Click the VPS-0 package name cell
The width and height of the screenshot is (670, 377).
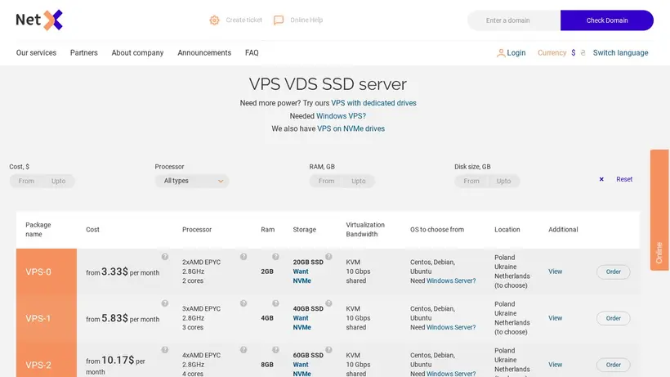(47, 272)
